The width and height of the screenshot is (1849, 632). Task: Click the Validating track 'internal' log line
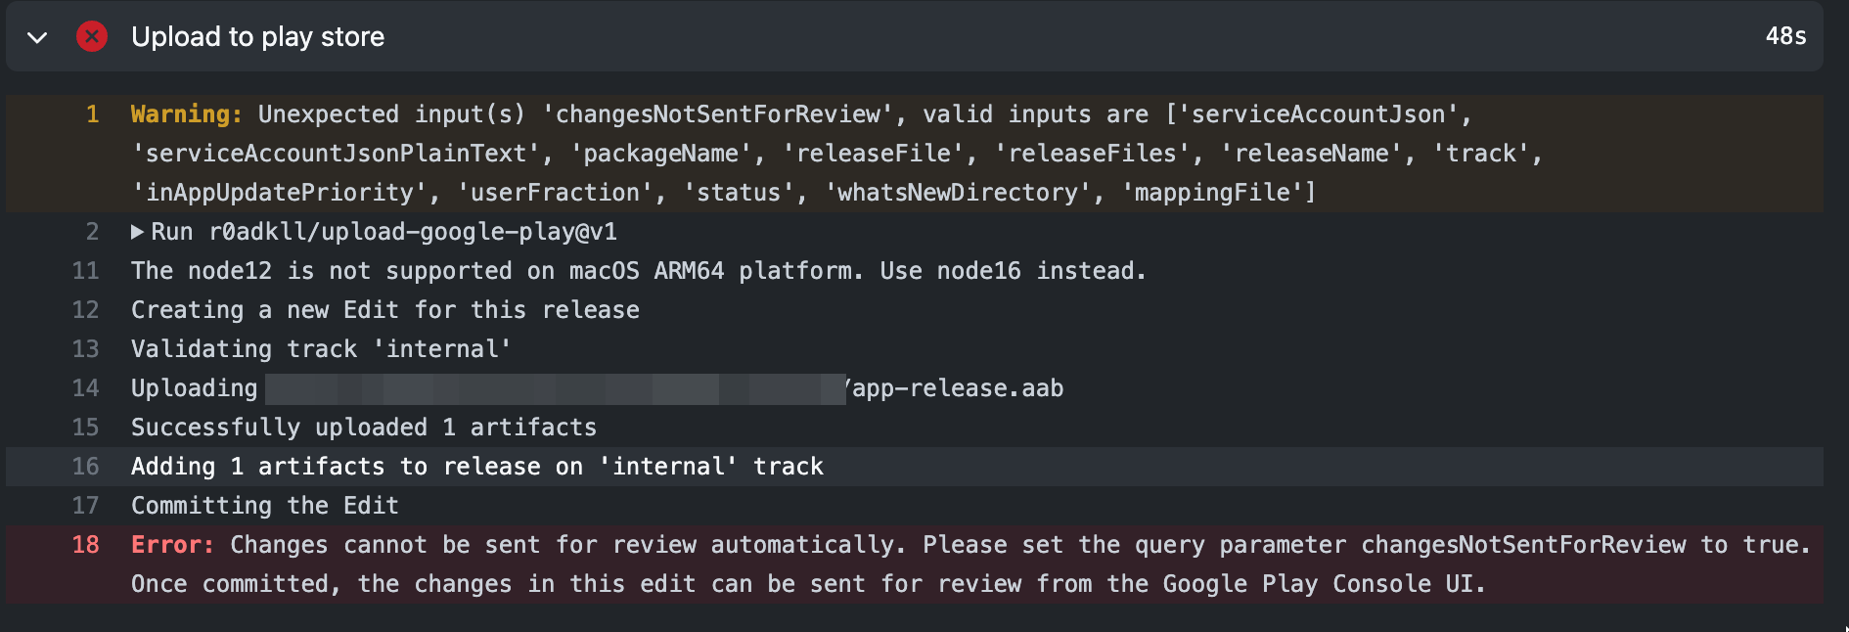tap(319, 349)
